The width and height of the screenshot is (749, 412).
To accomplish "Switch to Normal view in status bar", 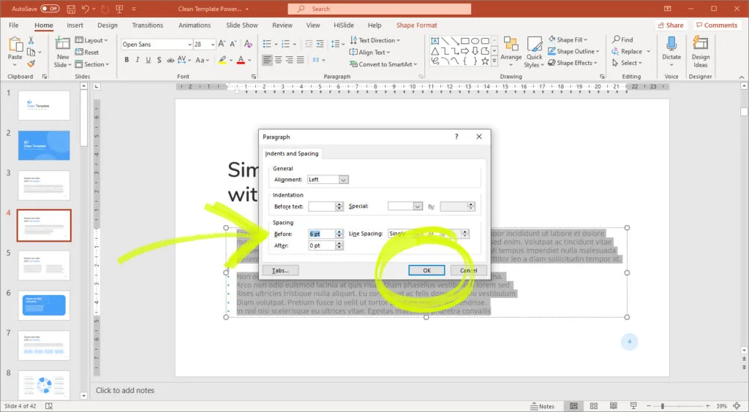I will click(573, 406).
